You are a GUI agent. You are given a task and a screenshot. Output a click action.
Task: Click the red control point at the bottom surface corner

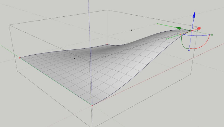click(x=92, y=105)
